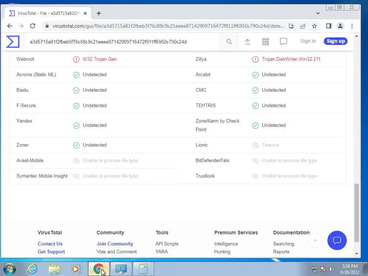Image resolution: width=368 pixels, height=276 pixels.
Task: Open the Join Community link
Action: (x=115, y=244)
